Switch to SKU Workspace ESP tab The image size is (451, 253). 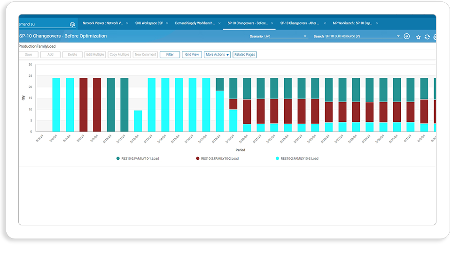pyautogui.click(x=149, y=23)
